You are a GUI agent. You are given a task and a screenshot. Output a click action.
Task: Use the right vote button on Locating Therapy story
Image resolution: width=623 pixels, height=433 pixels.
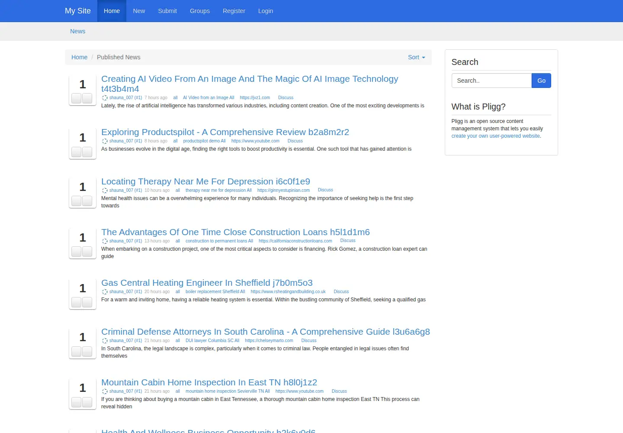coord(87,201)
